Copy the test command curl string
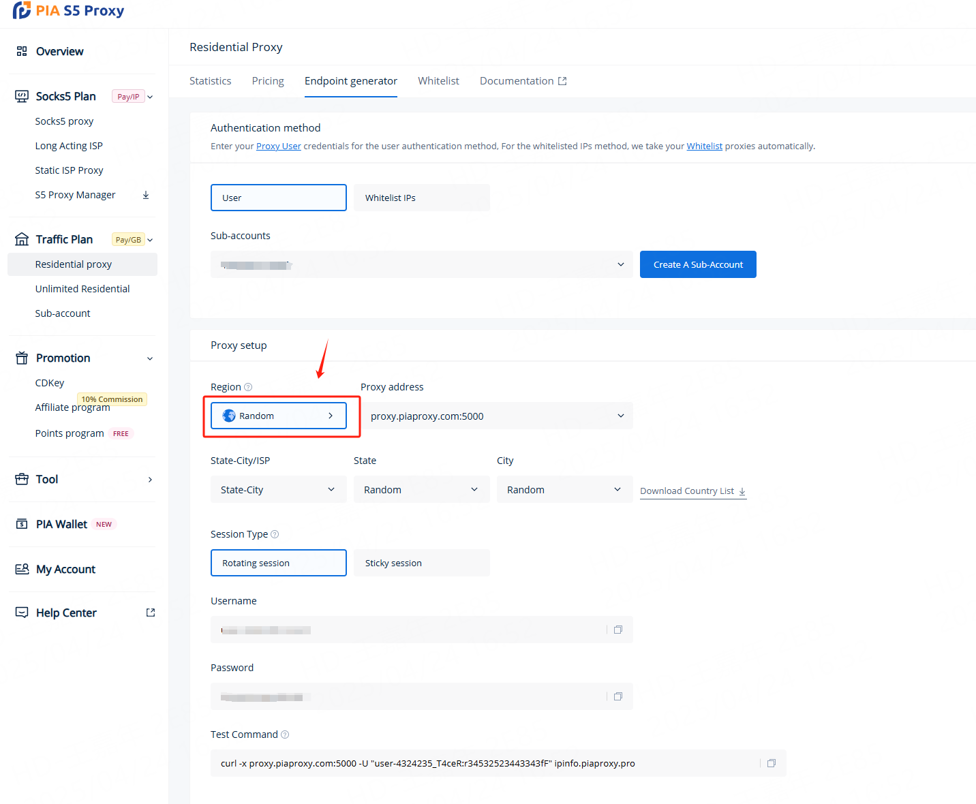 tap(772, 763)
